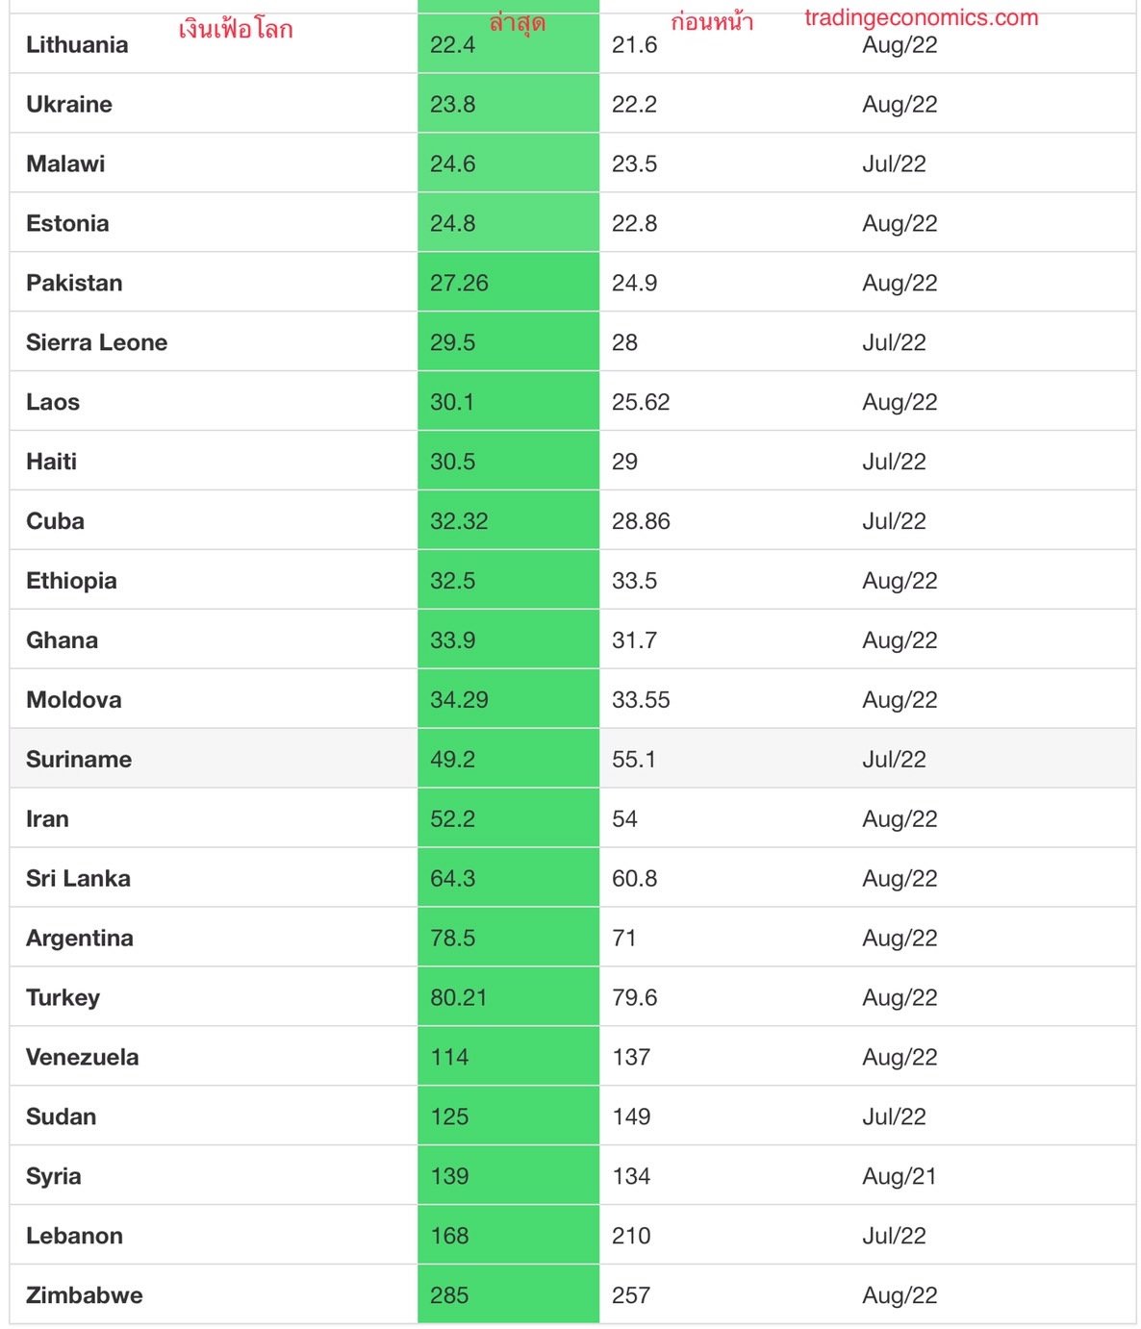Open the Malawi inflation page
Screen dimensions: 1141x1329
(x=65, y=164)
